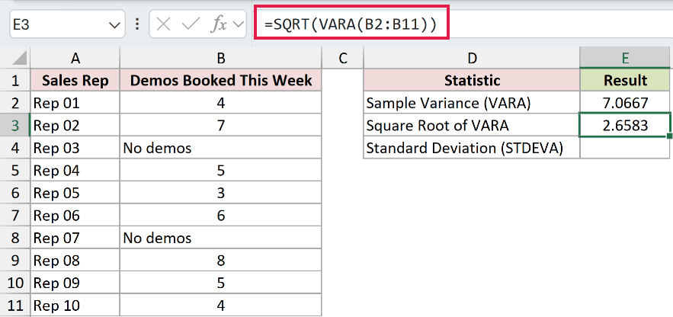Click the Enter checkmark formula icon

[x=189, y=25]
